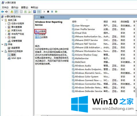Open the 帮助(H) menu

coord(34,7)
